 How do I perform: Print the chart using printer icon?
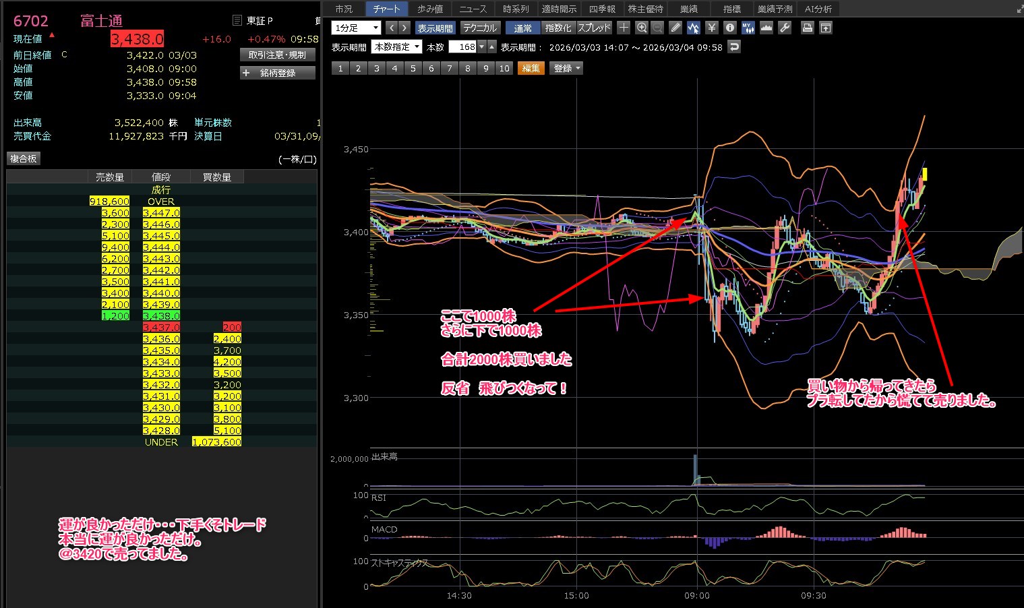[x=807, y=28]
